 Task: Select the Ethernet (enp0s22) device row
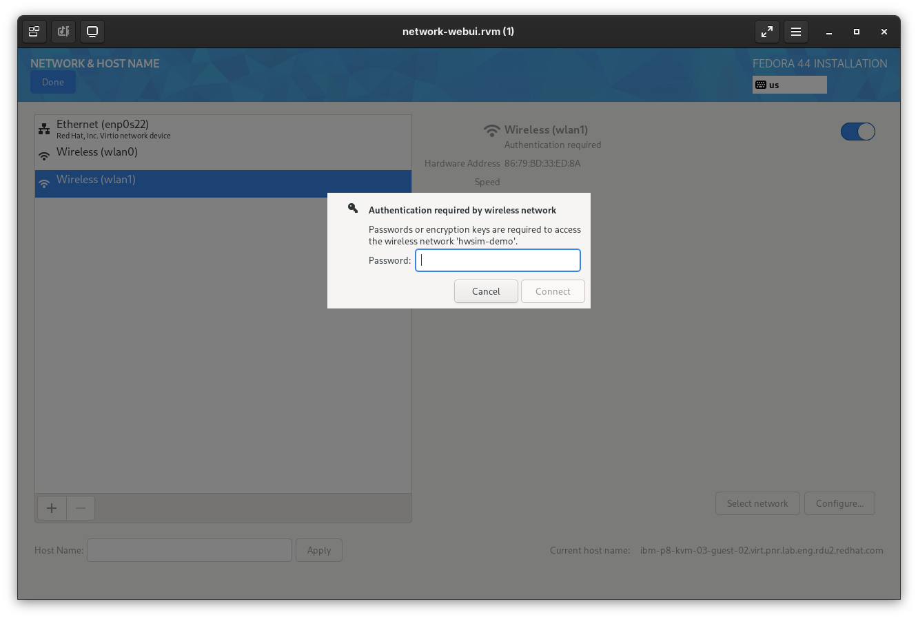(223, 129)
